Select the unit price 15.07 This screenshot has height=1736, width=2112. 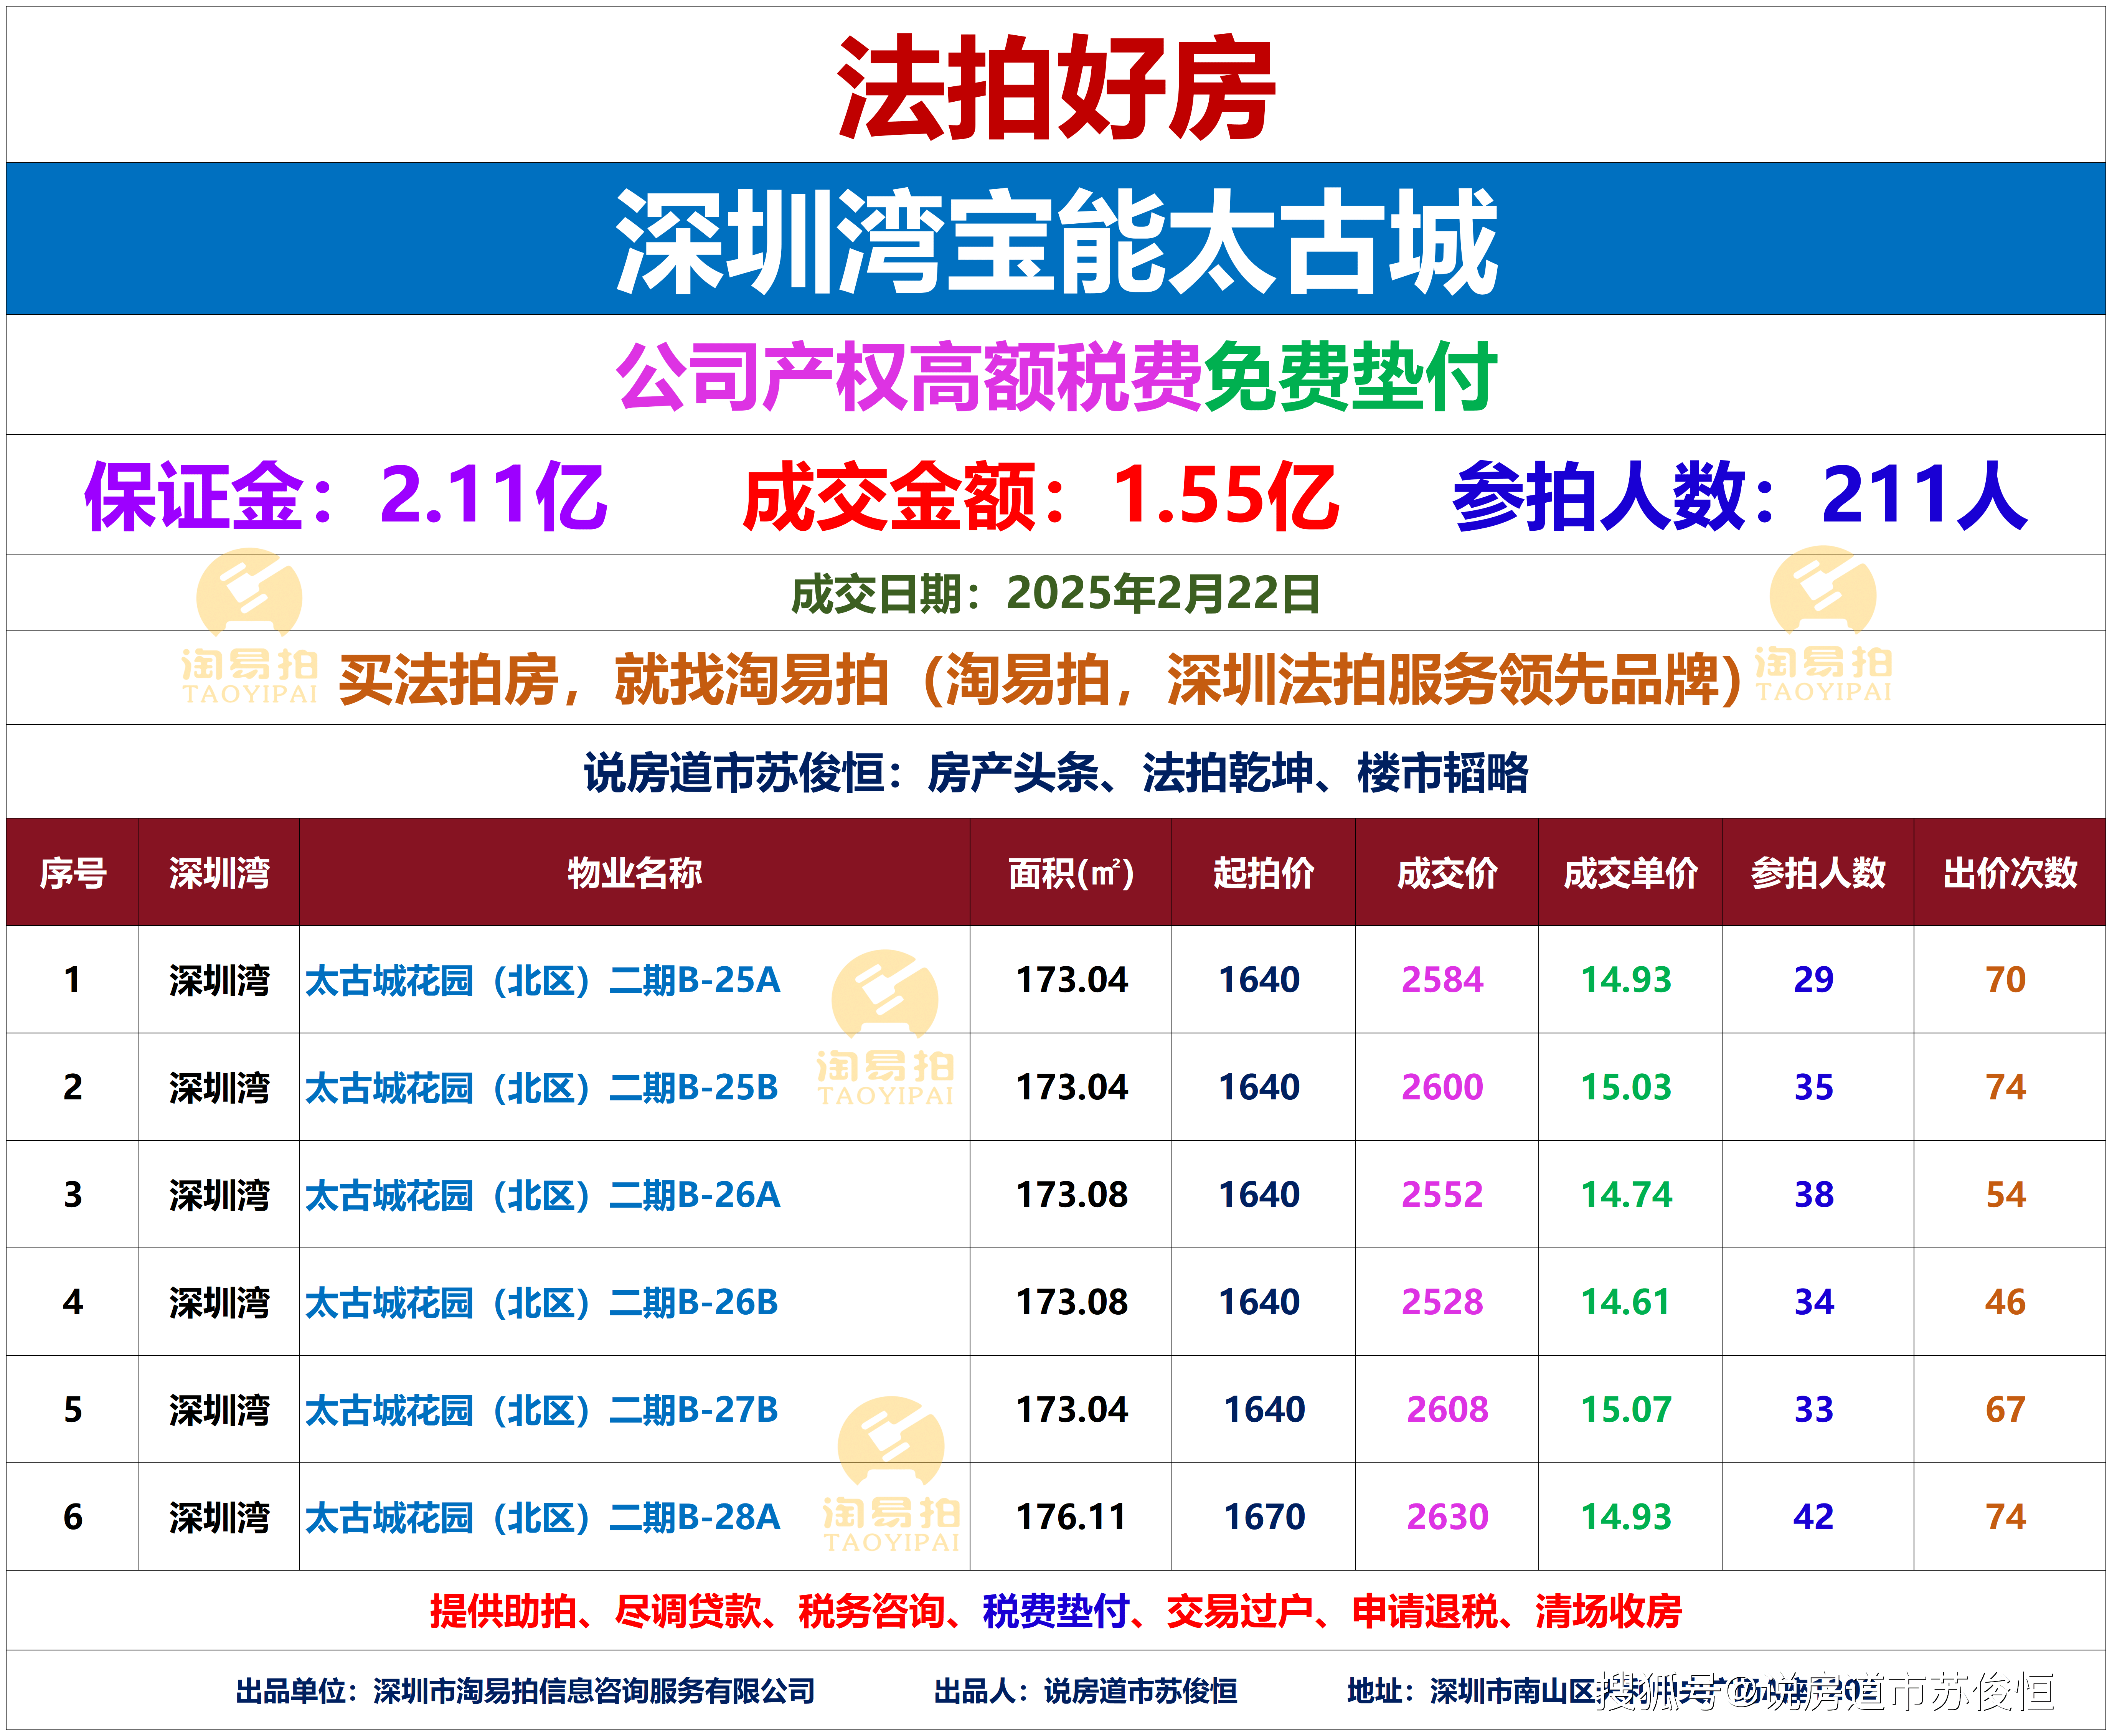1626,1410
